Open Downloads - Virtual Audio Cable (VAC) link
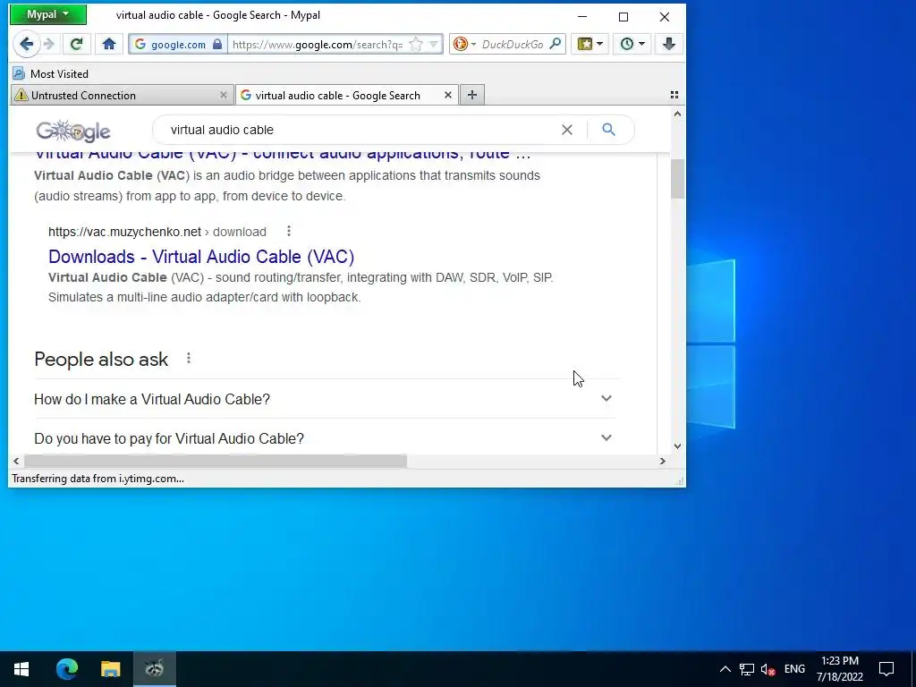 click(x=201, y=257)
